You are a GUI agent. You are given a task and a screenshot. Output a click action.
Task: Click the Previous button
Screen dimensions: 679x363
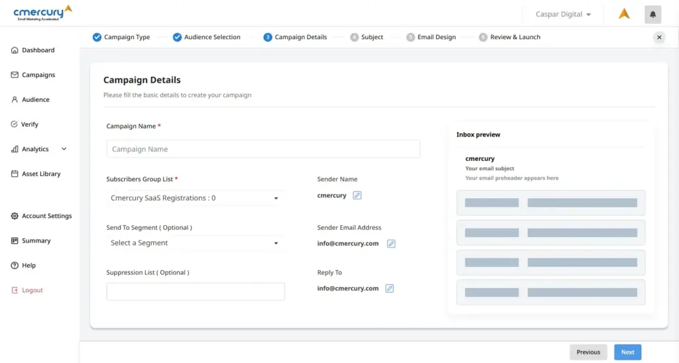point(588,352)
